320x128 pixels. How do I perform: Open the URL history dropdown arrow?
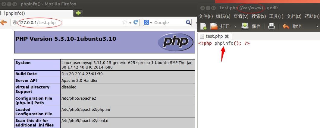pos(130,23)
